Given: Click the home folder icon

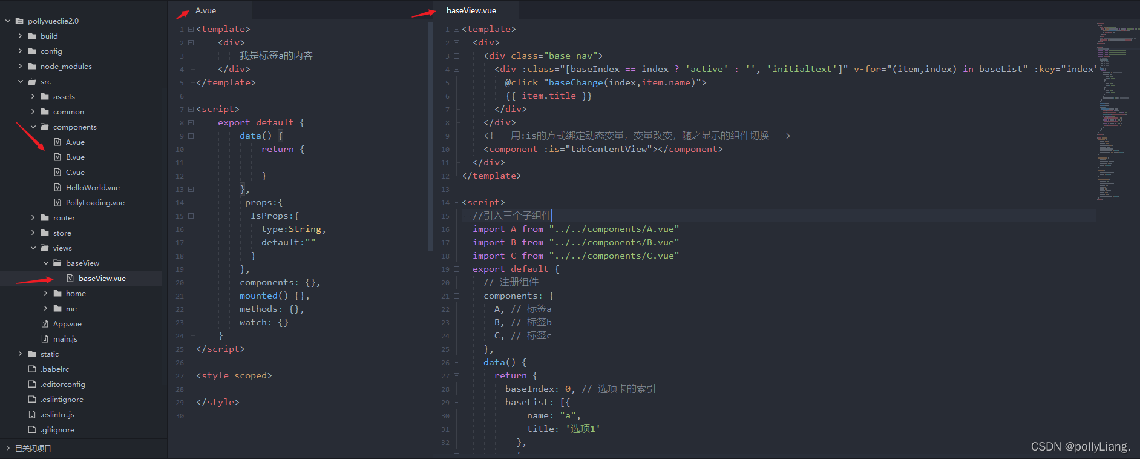Looking at the screenshot, I should [57, 293].
